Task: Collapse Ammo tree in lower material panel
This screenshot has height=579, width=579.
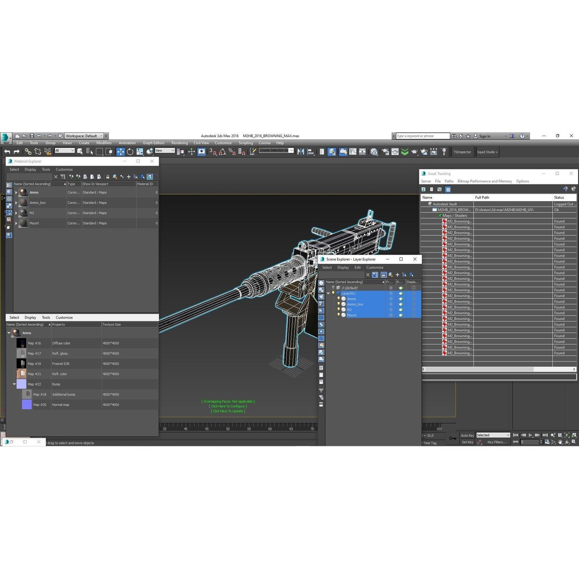Action: (x=9, y=333)
